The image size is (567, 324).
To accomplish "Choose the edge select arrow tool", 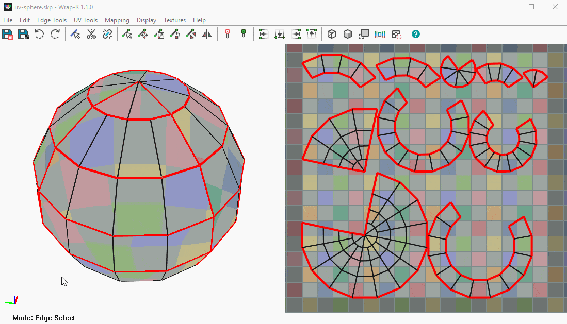I will click(75, 35).
